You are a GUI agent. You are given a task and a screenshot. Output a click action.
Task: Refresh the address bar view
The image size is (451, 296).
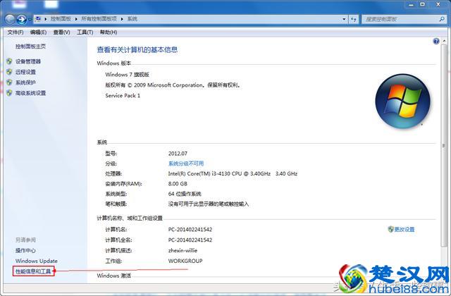click(x=354, y=19)
